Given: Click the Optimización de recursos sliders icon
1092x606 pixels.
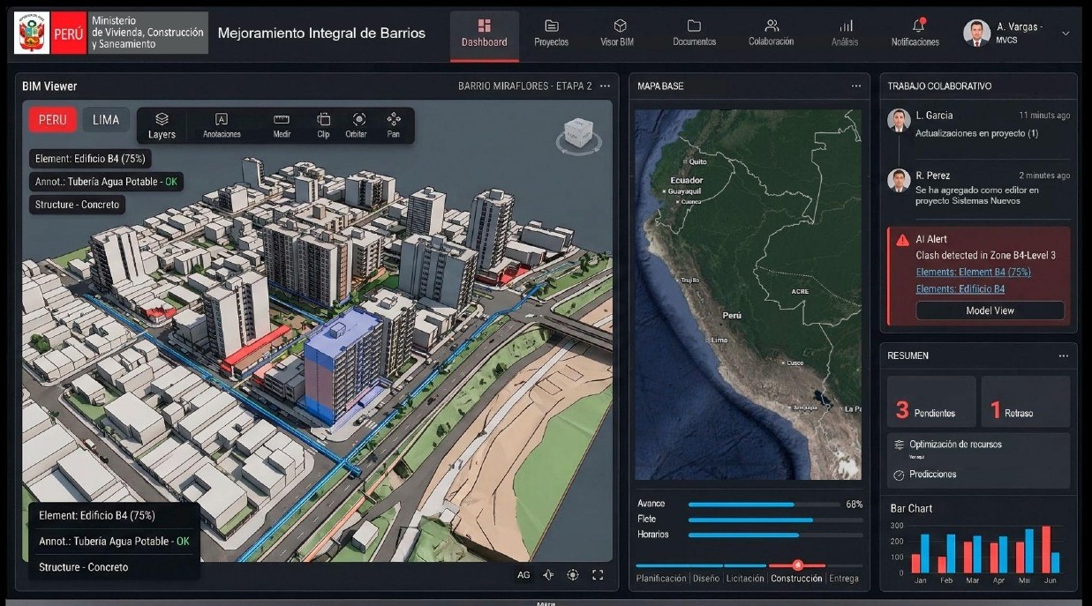Looking at the screenshot, I should pyautogui.click(x=899, y=445).
